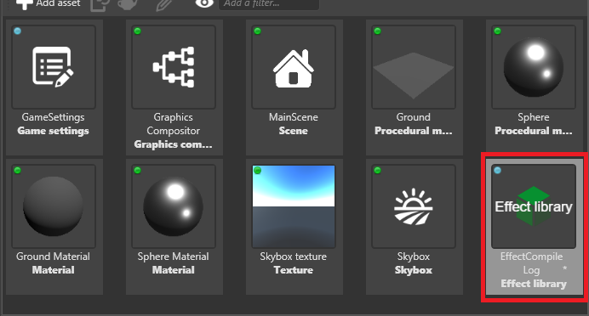Click Procedural m... label under Sphere
This screenshot has height=316, width=589.
point(534,131)
